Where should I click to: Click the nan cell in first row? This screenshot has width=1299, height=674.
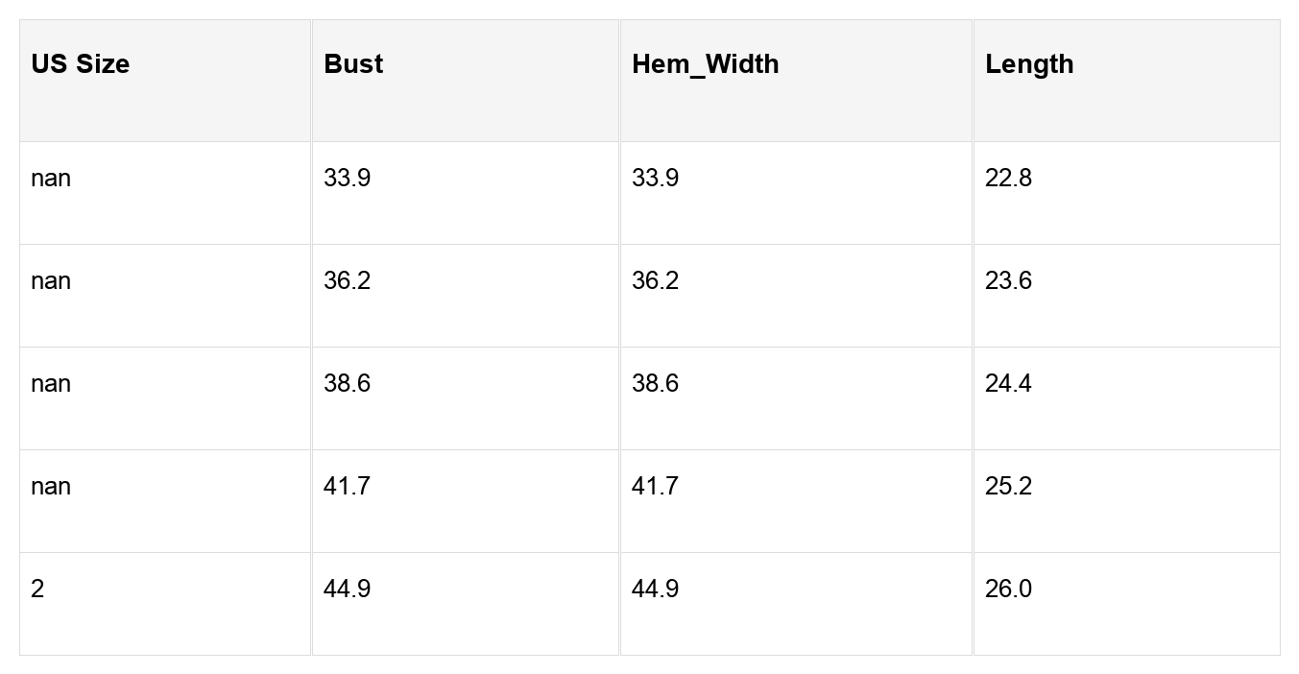click(x=165, y=193)
